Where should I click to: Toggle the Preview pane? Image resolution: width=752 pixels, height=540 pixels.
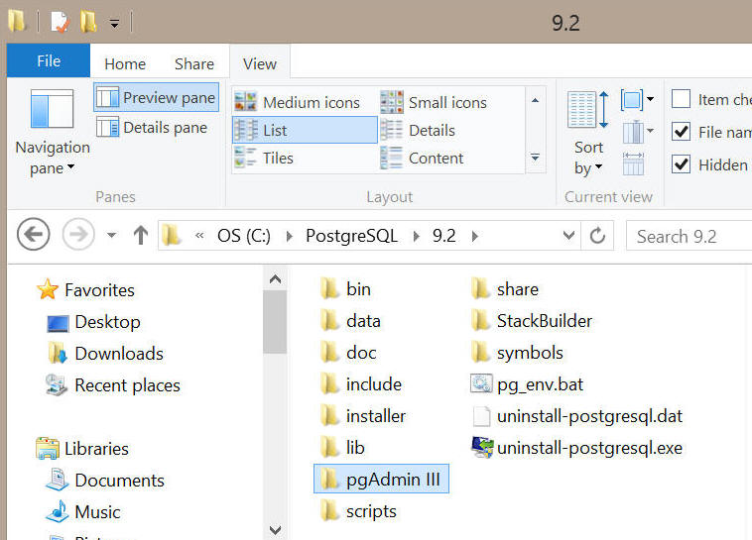[x=157, y=97]
